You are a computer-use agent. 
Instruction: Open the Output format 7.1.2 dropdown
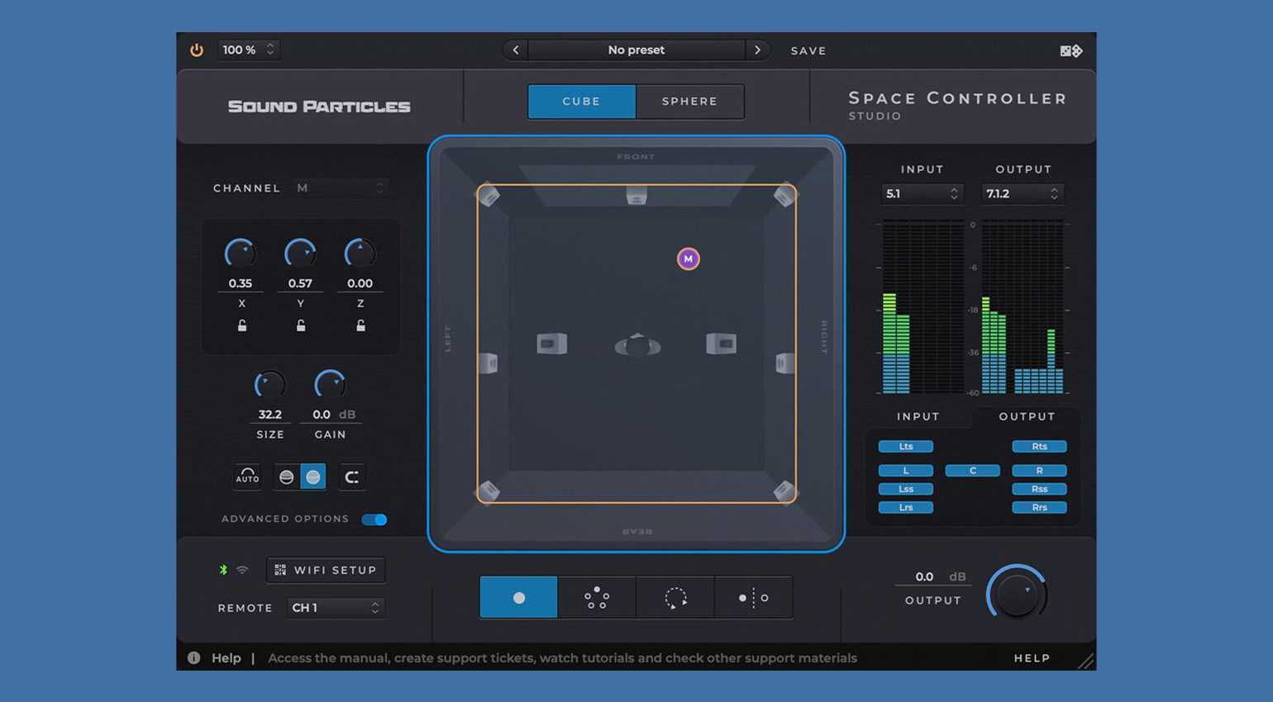pyautogui.click(x=1023, y=193)
